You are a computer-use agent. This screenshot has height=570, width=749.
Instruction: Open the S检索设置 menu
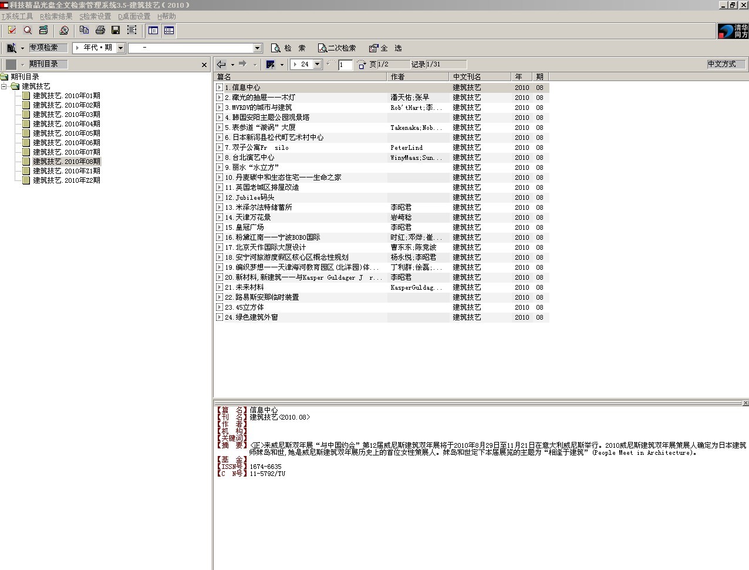tap(95, 16)
